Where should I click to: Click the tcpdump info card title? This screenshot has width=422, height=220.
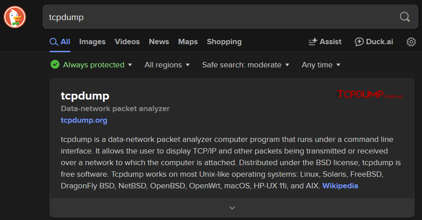pyautogui.click(x=85, y=96)
